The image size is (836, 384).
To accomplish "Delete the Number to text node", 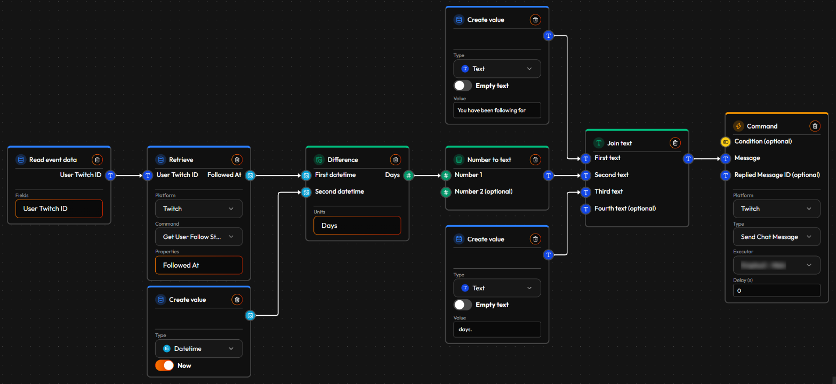I will (535, 159).
